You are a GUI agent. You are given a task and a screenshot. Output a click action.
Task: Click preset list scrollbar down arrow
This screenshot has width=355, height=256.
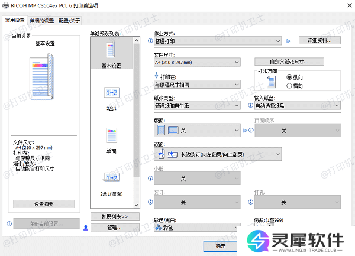click(x=136, y=205)
